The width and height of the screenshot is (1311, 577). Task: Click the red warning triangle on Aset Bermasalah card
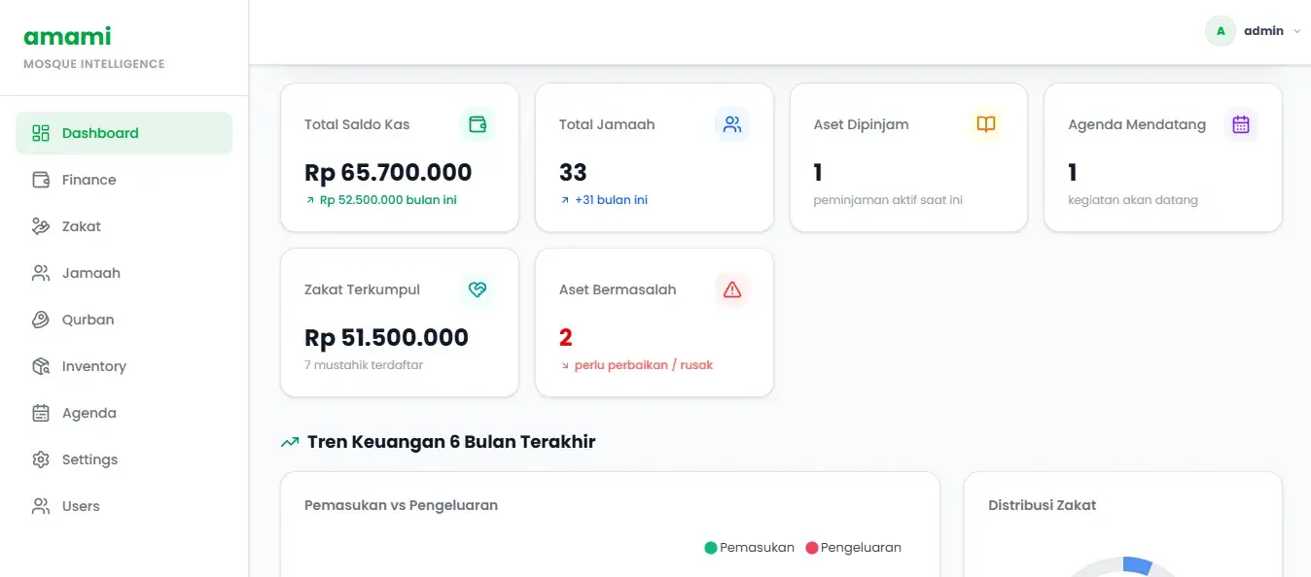tap(732, 289)
